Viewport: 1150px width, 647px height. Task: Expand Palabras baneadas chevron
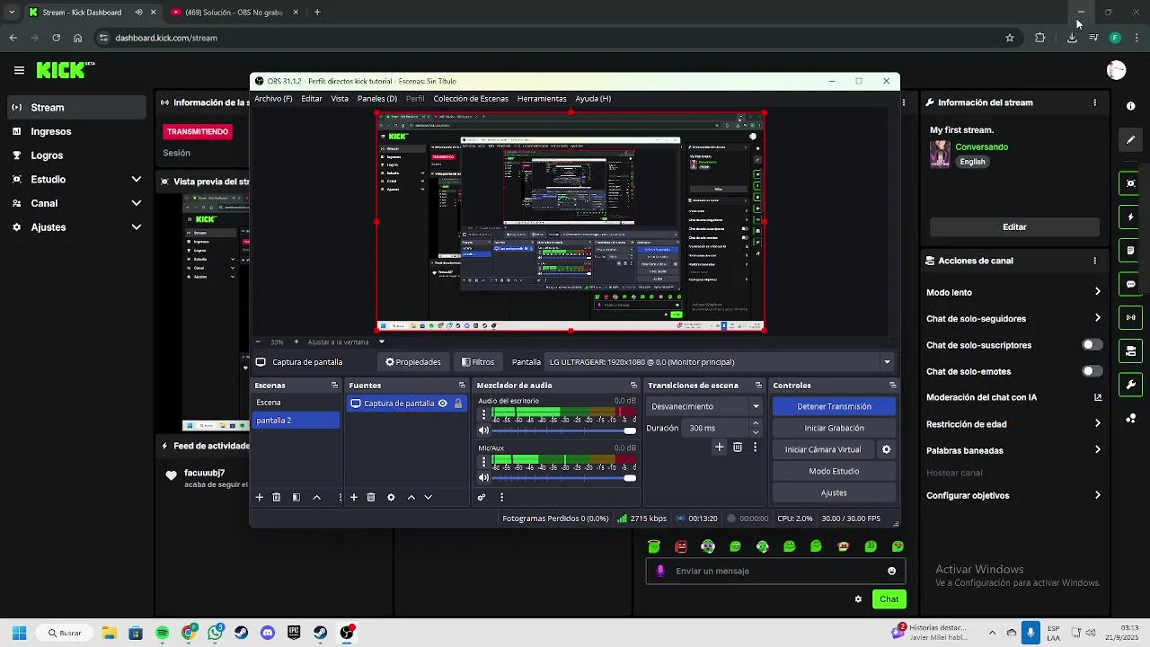1098,450
